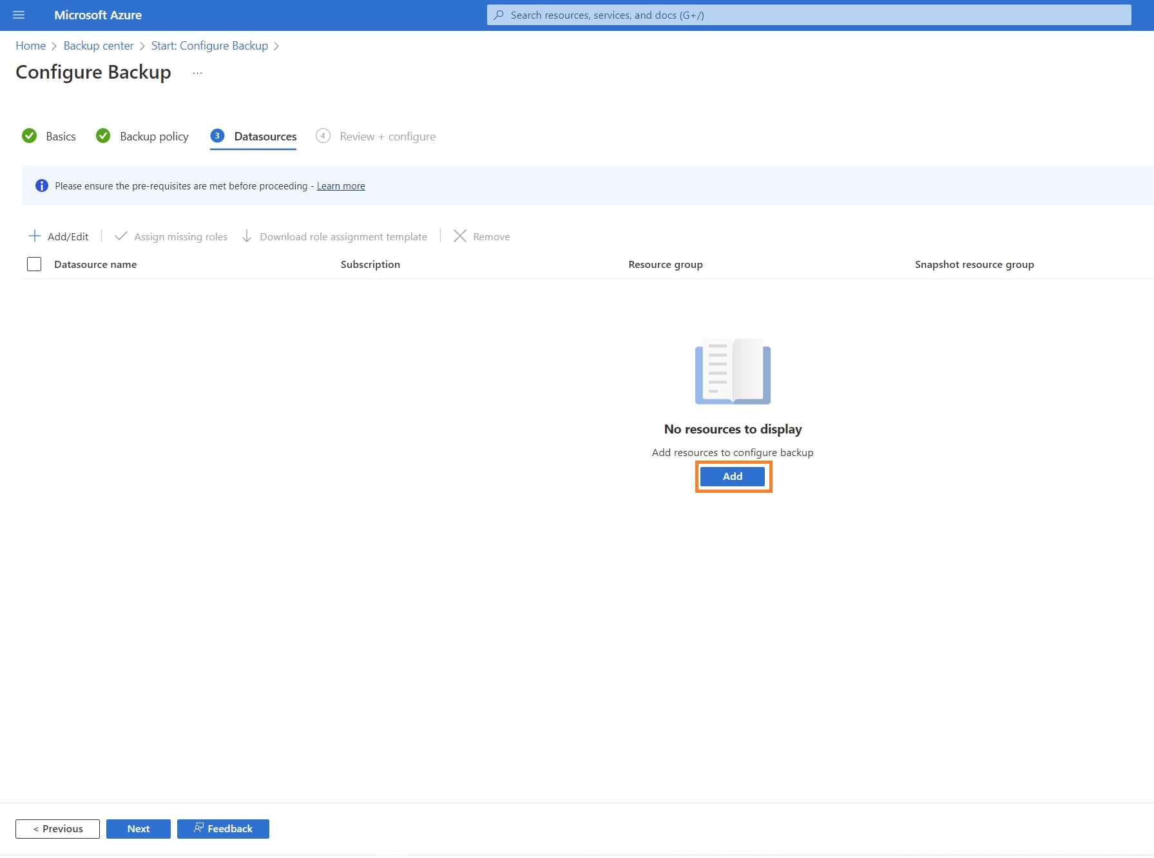Screen dimensions: 1154x858
Task: Click the Remove X icon
Action: [459, 236]
